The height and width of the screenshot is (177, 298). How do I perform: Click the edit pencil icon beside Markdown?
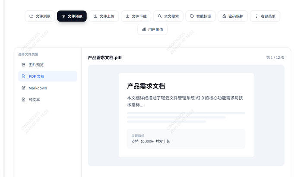point(23,88)
